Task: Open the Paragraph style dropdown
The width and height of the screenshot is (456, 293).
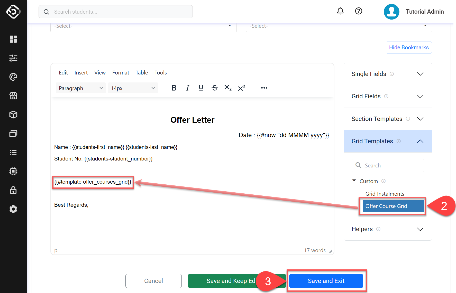Action: coord(81,88)
